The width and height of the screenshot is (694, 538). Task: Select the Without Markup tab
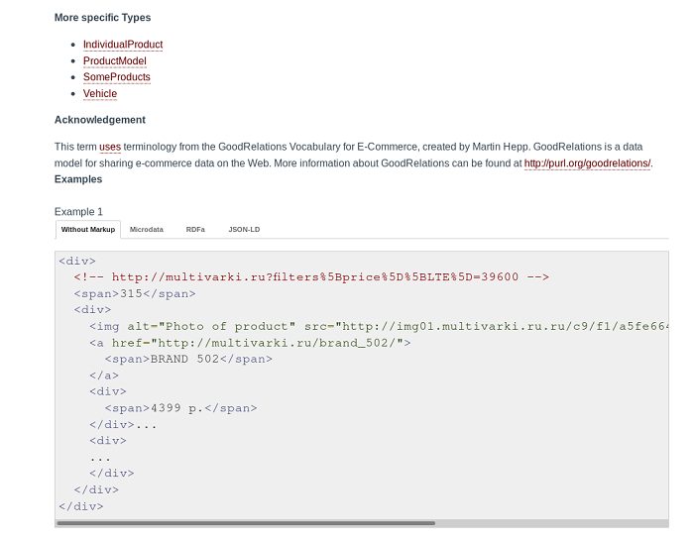click(x=87, y=230)
